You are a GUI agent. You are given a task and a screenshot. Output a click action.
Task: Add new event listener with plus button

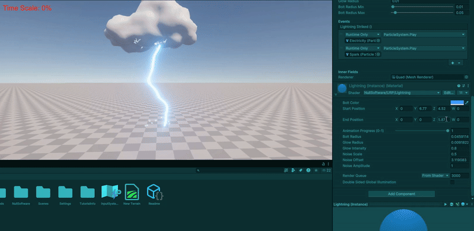point(453,63)
